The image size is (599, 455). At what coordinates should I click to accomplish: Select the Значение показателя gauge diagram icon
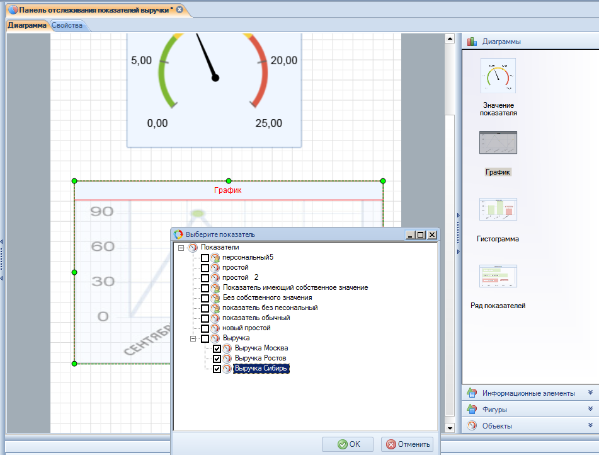pyautogui.click(x=498, y=76)
